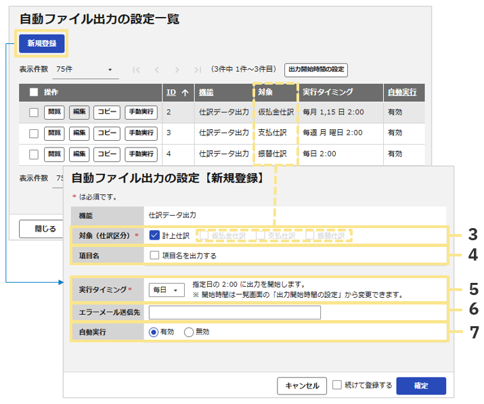Sort by the 実行タイミング column header
The image size is (484, 404).
pos(328,92)
